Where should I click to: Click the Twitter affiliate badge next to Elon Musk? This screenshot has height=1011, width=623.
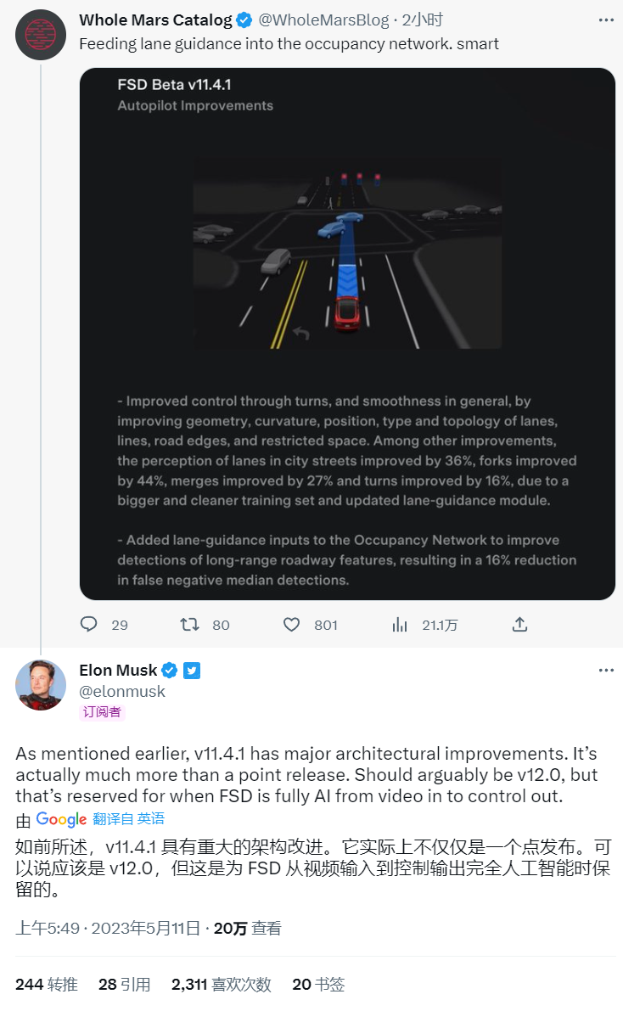[192, 671]
